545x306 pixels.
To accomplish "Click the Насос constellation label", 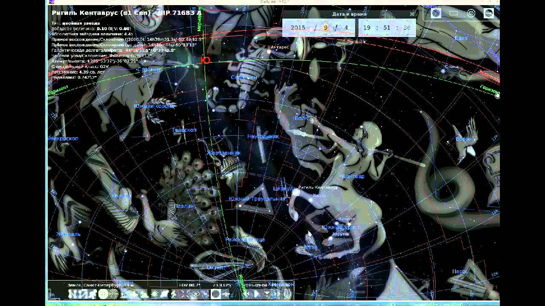I will pyautogui.click(x=460, y=272).
